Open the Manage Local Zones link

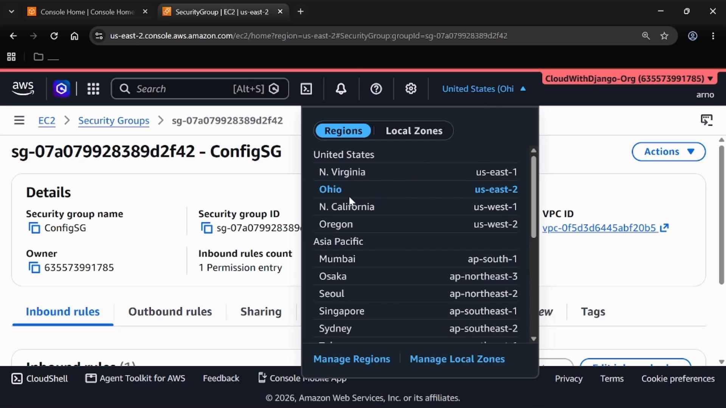pyautogui.click(x=457, y=359)
